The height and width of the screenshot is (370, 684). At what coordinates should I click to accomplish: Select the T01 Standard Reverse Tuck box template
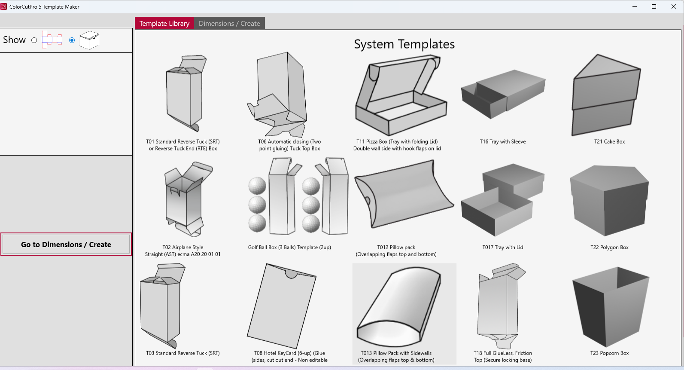[x=183, y=95]
